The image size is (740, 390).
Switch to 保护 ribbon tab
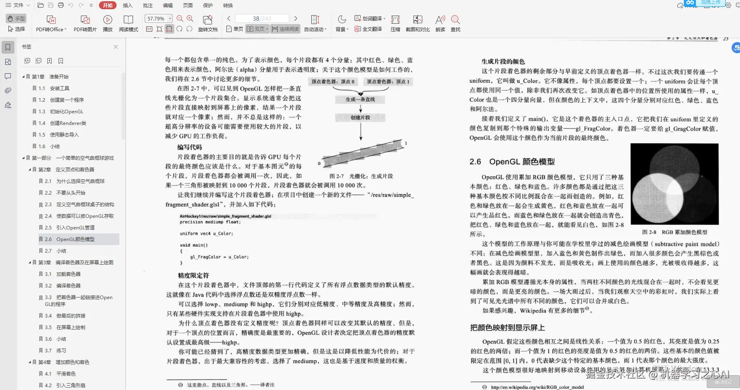pyautogui.click(x=208, y=5)
